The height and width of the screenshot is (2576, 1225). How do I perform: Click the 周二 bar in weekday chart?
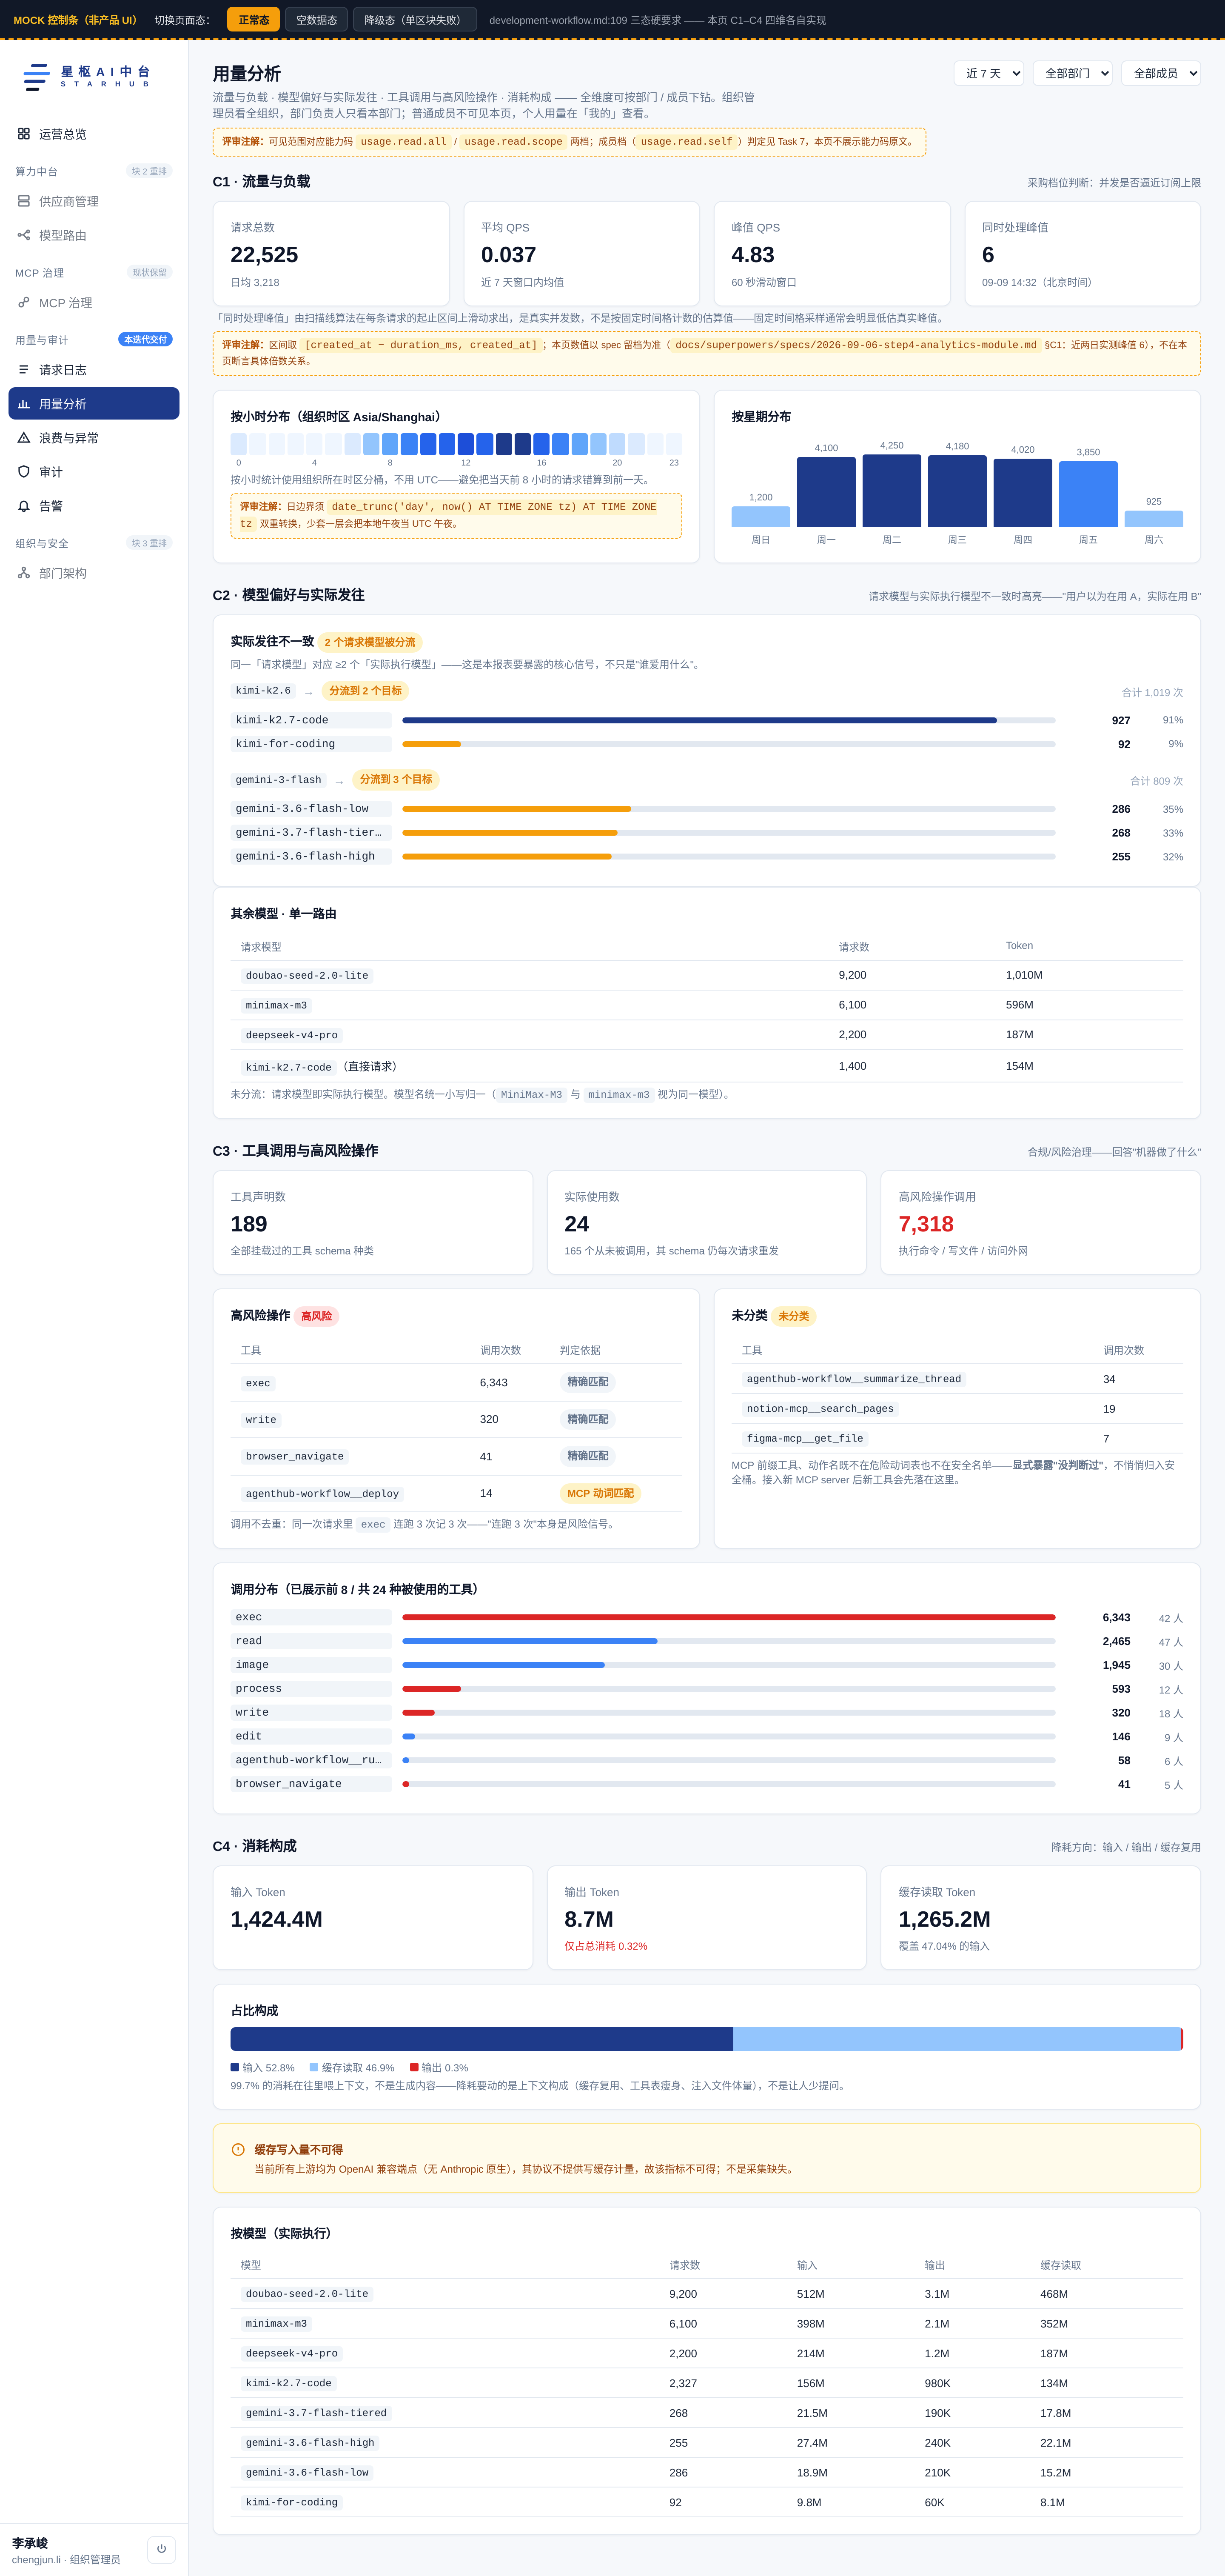coord(892,491)
